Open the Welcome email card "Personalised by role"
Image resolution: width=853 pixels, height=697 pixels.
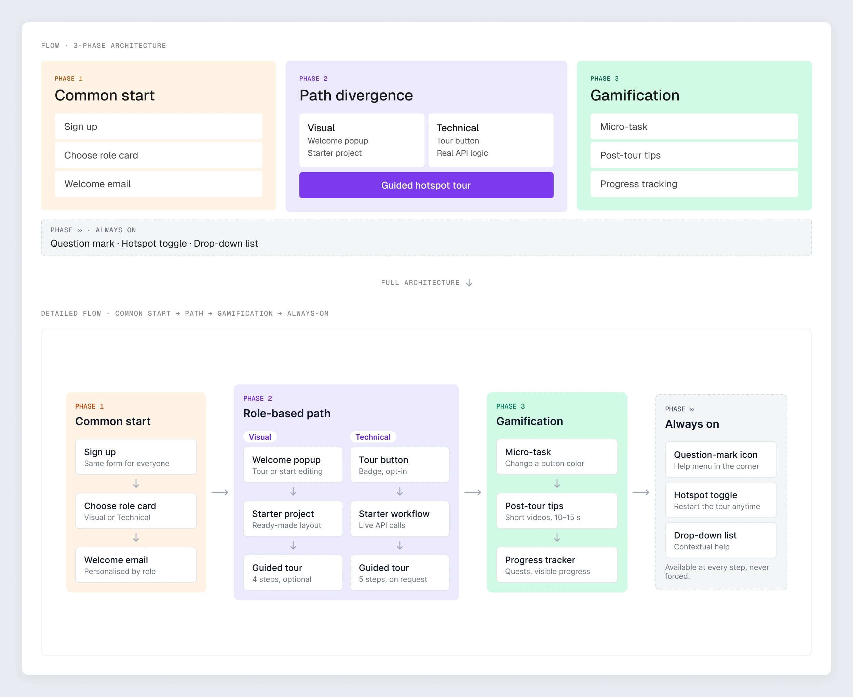tap(136, 564)
